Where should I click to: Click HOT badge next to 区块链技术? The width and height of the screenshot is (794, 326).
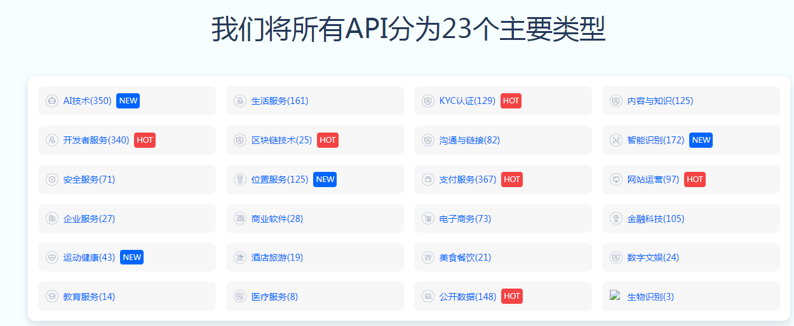click(328, 140)
